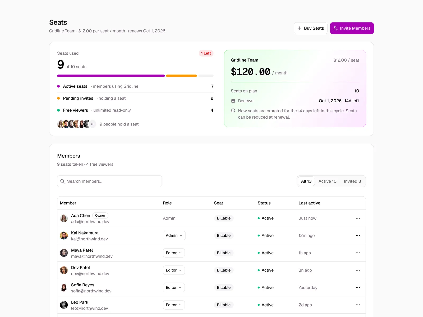This screenshot has height=317, width=423.
Task: Open the more options menu for Dev Patel
Action: 358,270
